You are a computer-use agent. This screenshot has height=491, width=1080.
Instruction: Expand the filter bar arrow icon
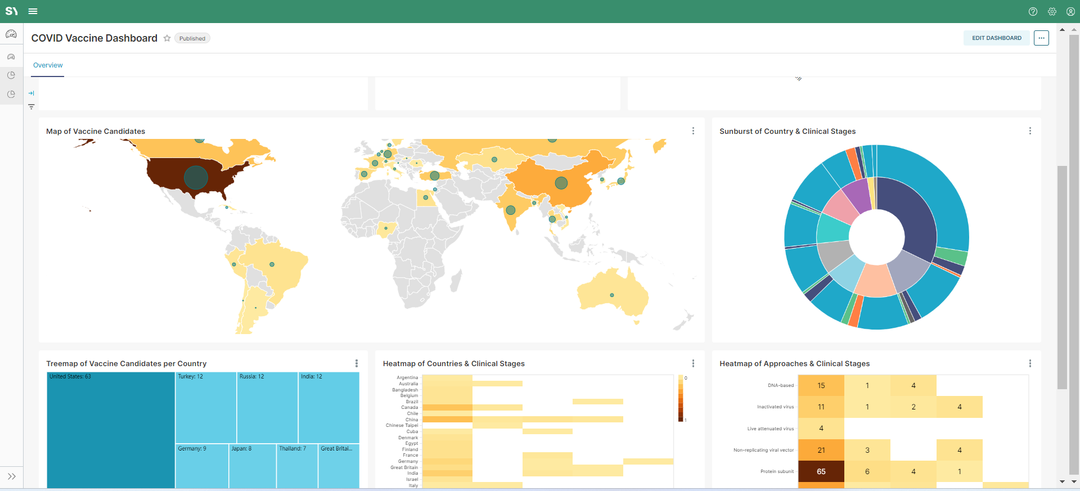pos(31,93)
